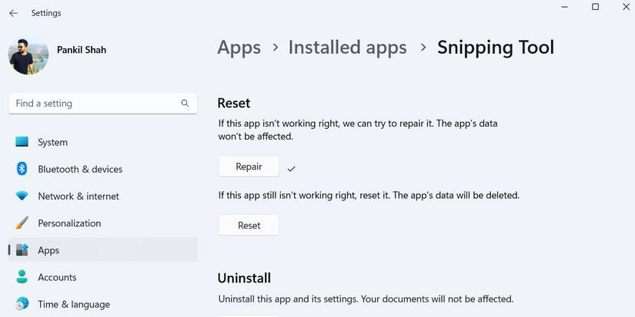This screenshot has height=317, width=635.
Task: Click the System monitor icon
Action: [22, 142]
